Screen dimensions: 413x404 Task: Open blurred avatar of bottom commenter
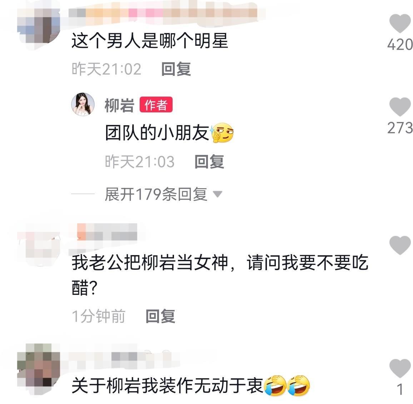click(x=39, y=369)
